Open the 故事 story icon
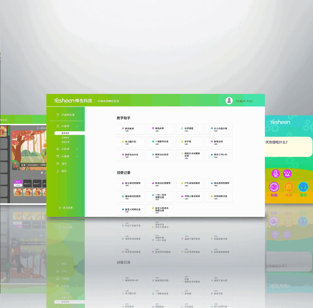This screenshot has width=313, height=308. click(x=289, y=187)
